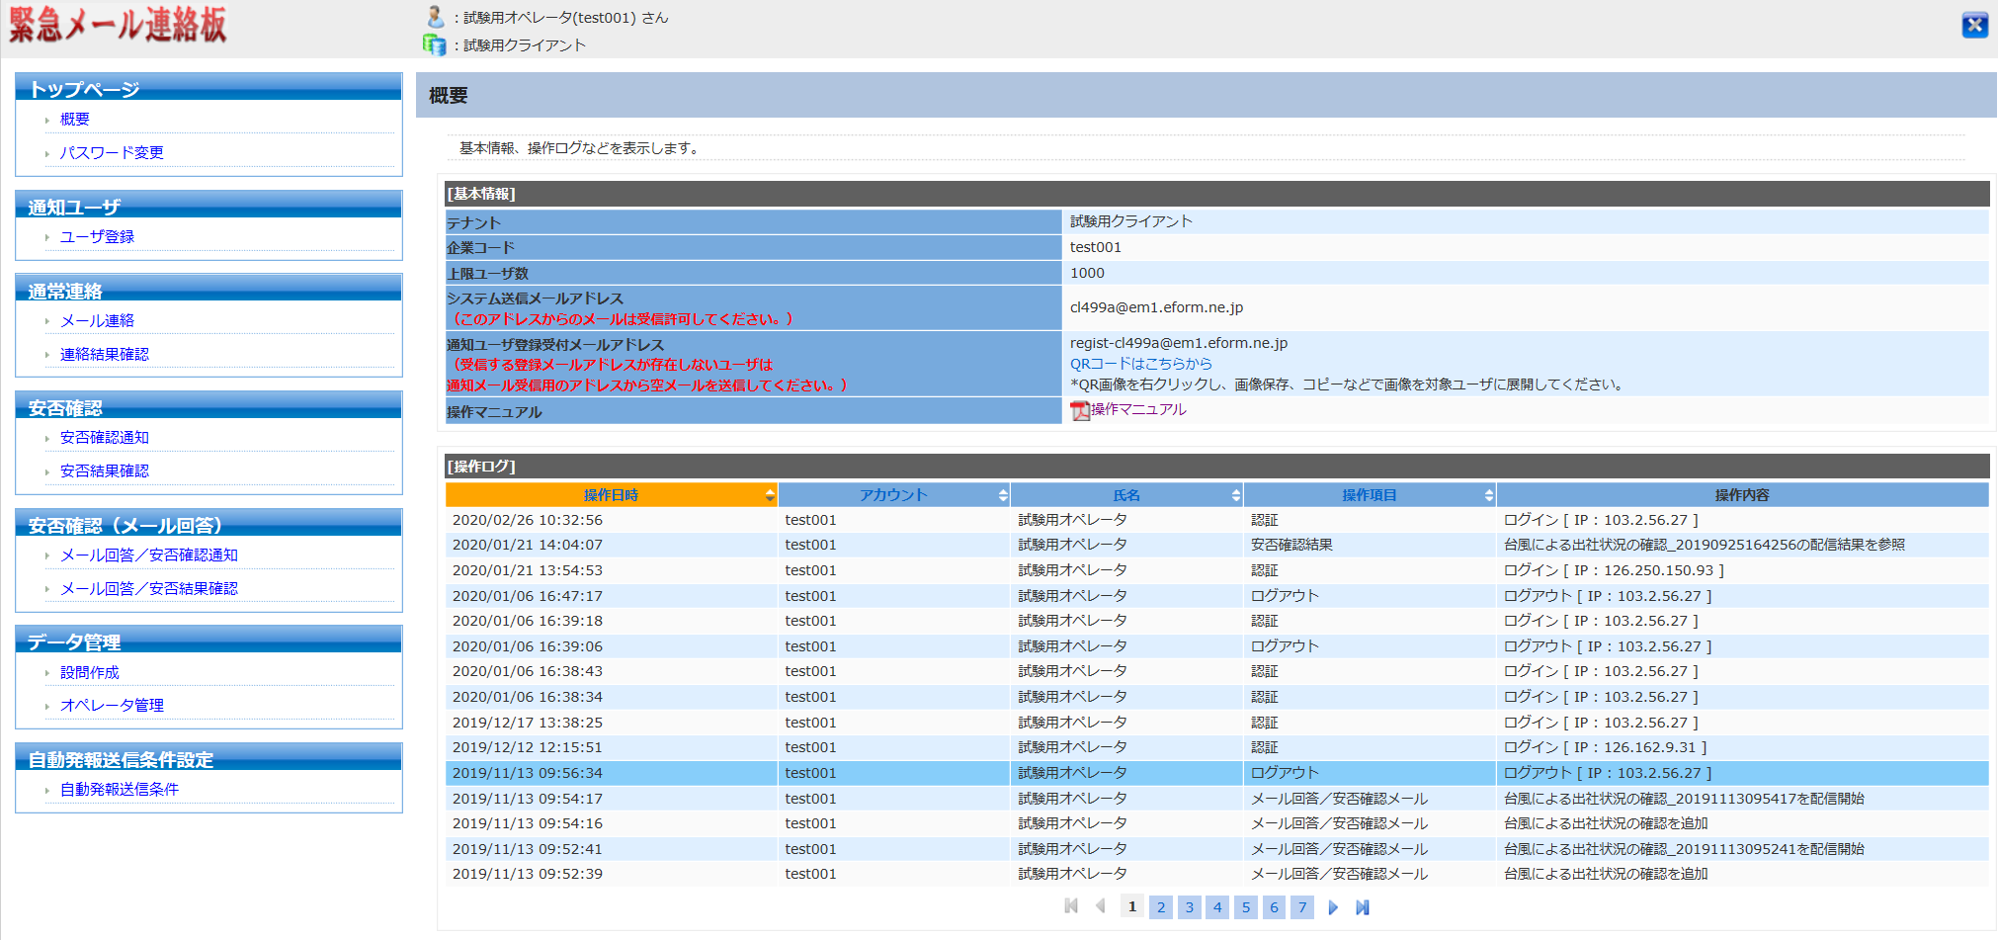The height and width of the screenshot is (940, 1998).
Task: Jump to the last log page icon
Action: tap(1363, 907)
